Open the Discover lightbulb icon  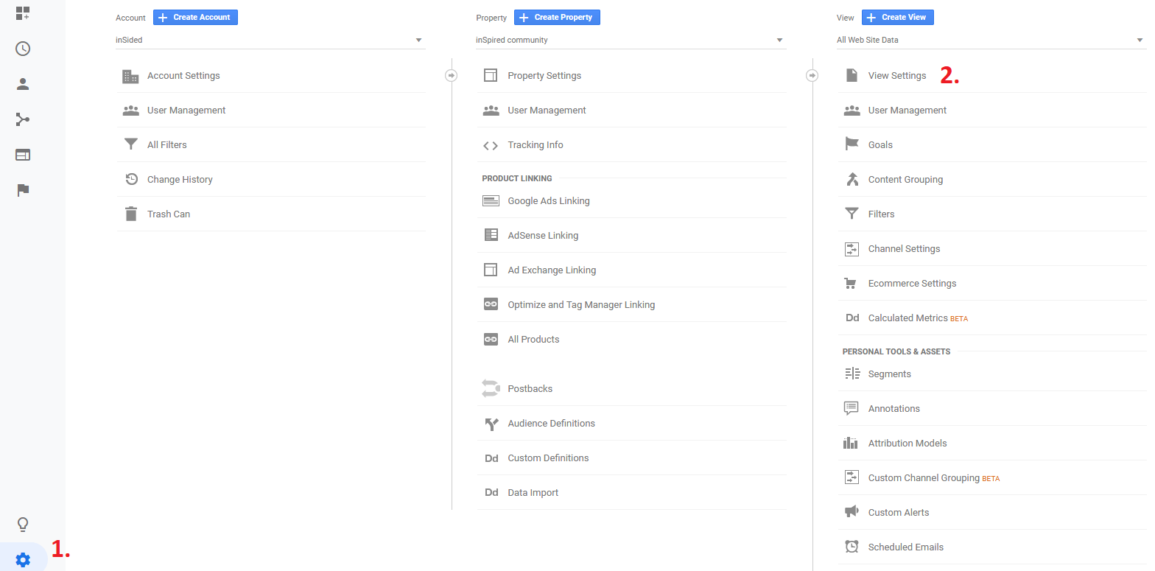pyautogui.click(x=23, y=525)
